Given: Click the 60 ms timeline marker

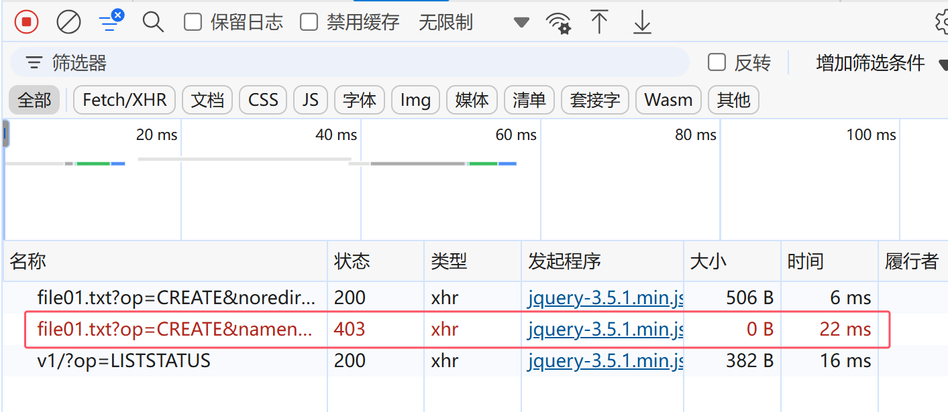Looking at the screenshot, I should click(516, 135).
